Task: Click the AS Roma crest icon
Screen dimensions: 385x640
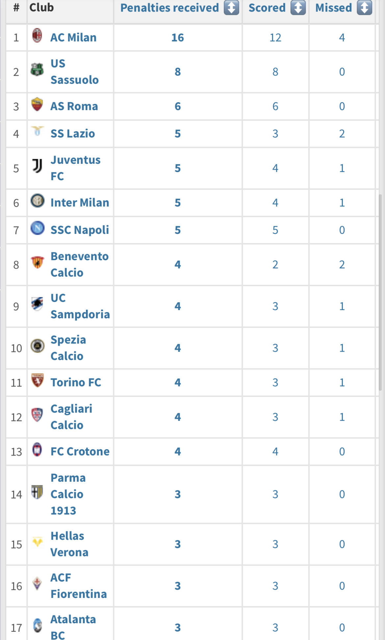Action: 37,104
